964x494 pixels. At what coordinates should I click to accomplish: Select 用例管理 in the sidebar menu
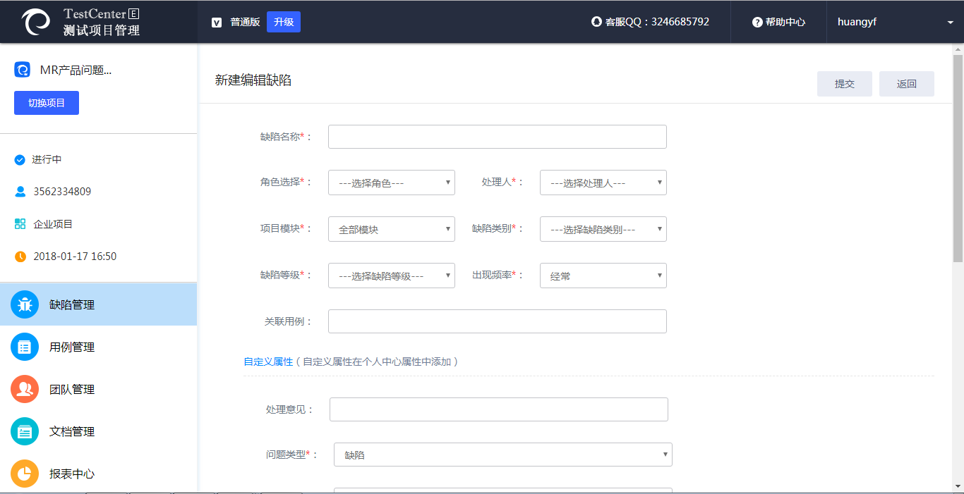(72, 347)
